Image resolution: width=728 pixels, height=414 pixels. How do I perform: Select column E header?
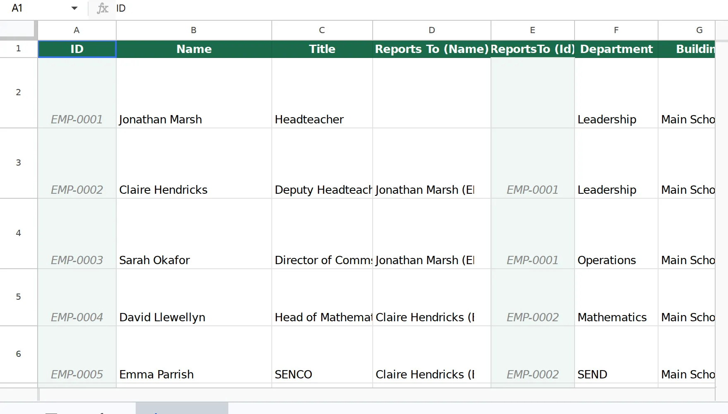click(533, 30)
